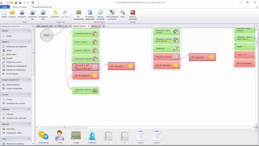
Task: Collapse the Таблицы (Tables) toolbox section
Action: [29, 109]
